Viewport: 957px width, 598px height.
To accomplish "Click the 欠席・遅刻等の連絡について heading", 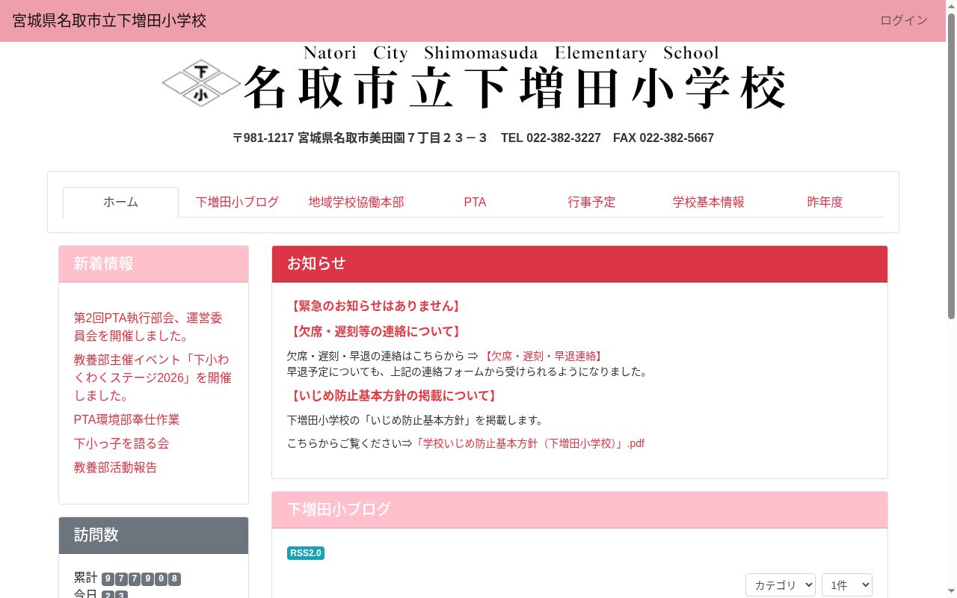I will (375, 331).
